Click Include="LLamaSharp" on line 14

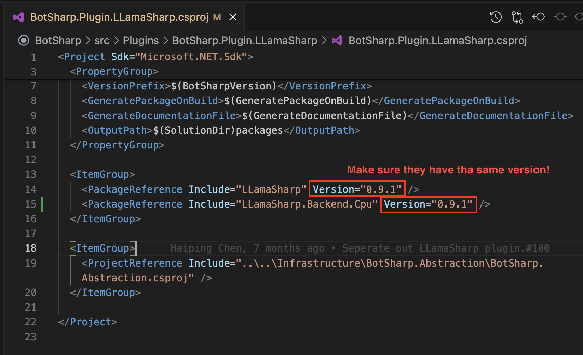[x=247, y=189]
